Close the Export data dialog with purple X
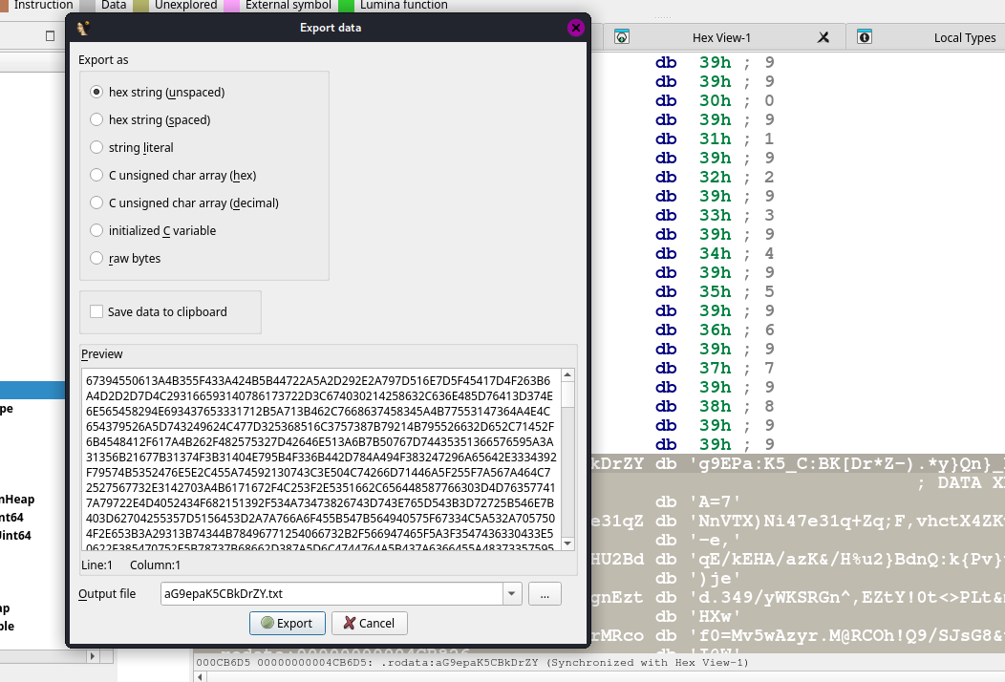The image size is (1005, 682). [x=575, y=28]
